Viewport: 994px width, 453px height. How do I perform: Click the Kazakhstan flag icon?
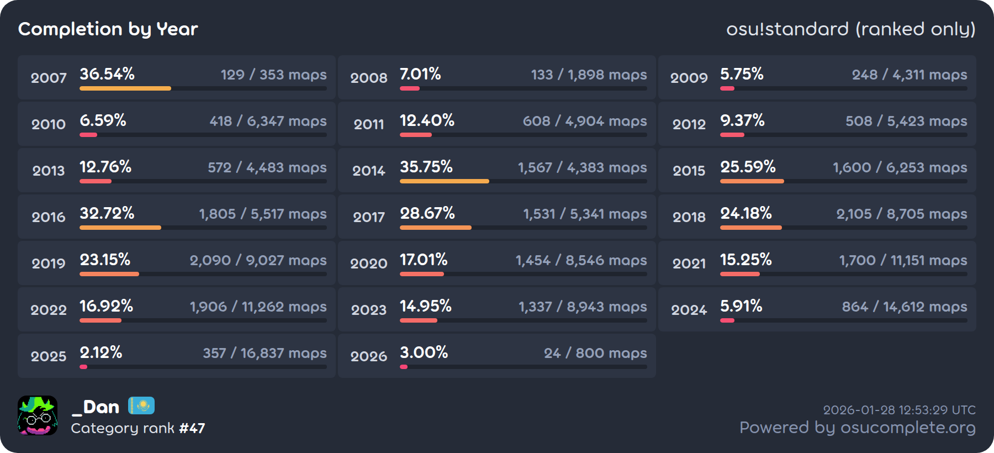141,406
